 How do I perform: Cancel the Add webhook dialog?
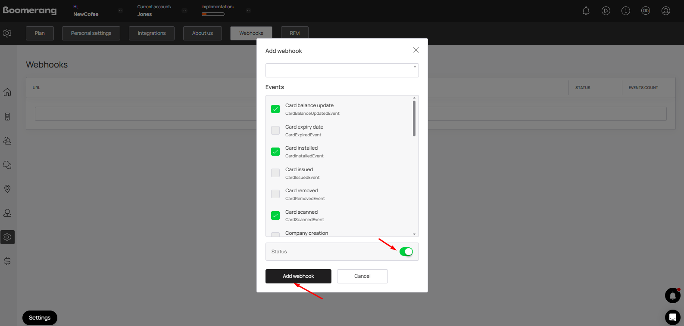point(362,276)
